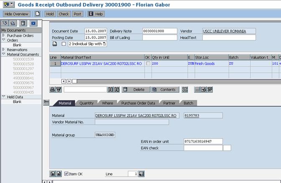Screen dimensions: 281x183
Task: Open the Purchase Order Data tab
Action: (x=138, y=103)
